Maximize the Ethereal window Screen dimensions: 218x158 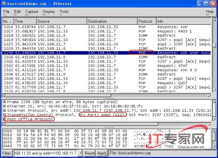click(x=206, y=3)
